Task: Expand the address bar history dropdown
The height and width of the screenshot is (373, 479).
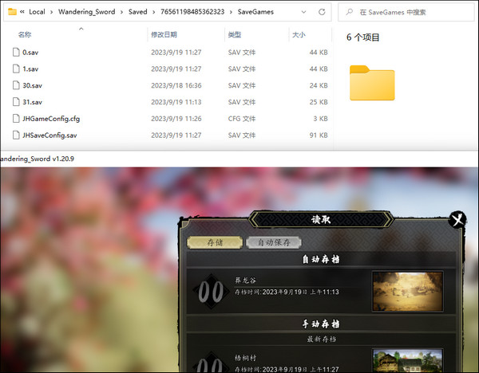Action: (303, 12)
